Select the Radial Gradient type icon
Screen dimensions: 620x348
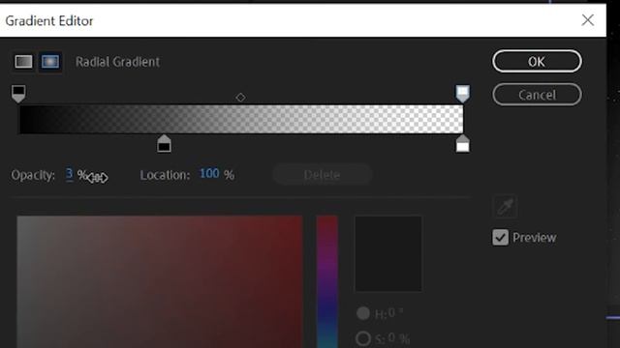[50, 62]
